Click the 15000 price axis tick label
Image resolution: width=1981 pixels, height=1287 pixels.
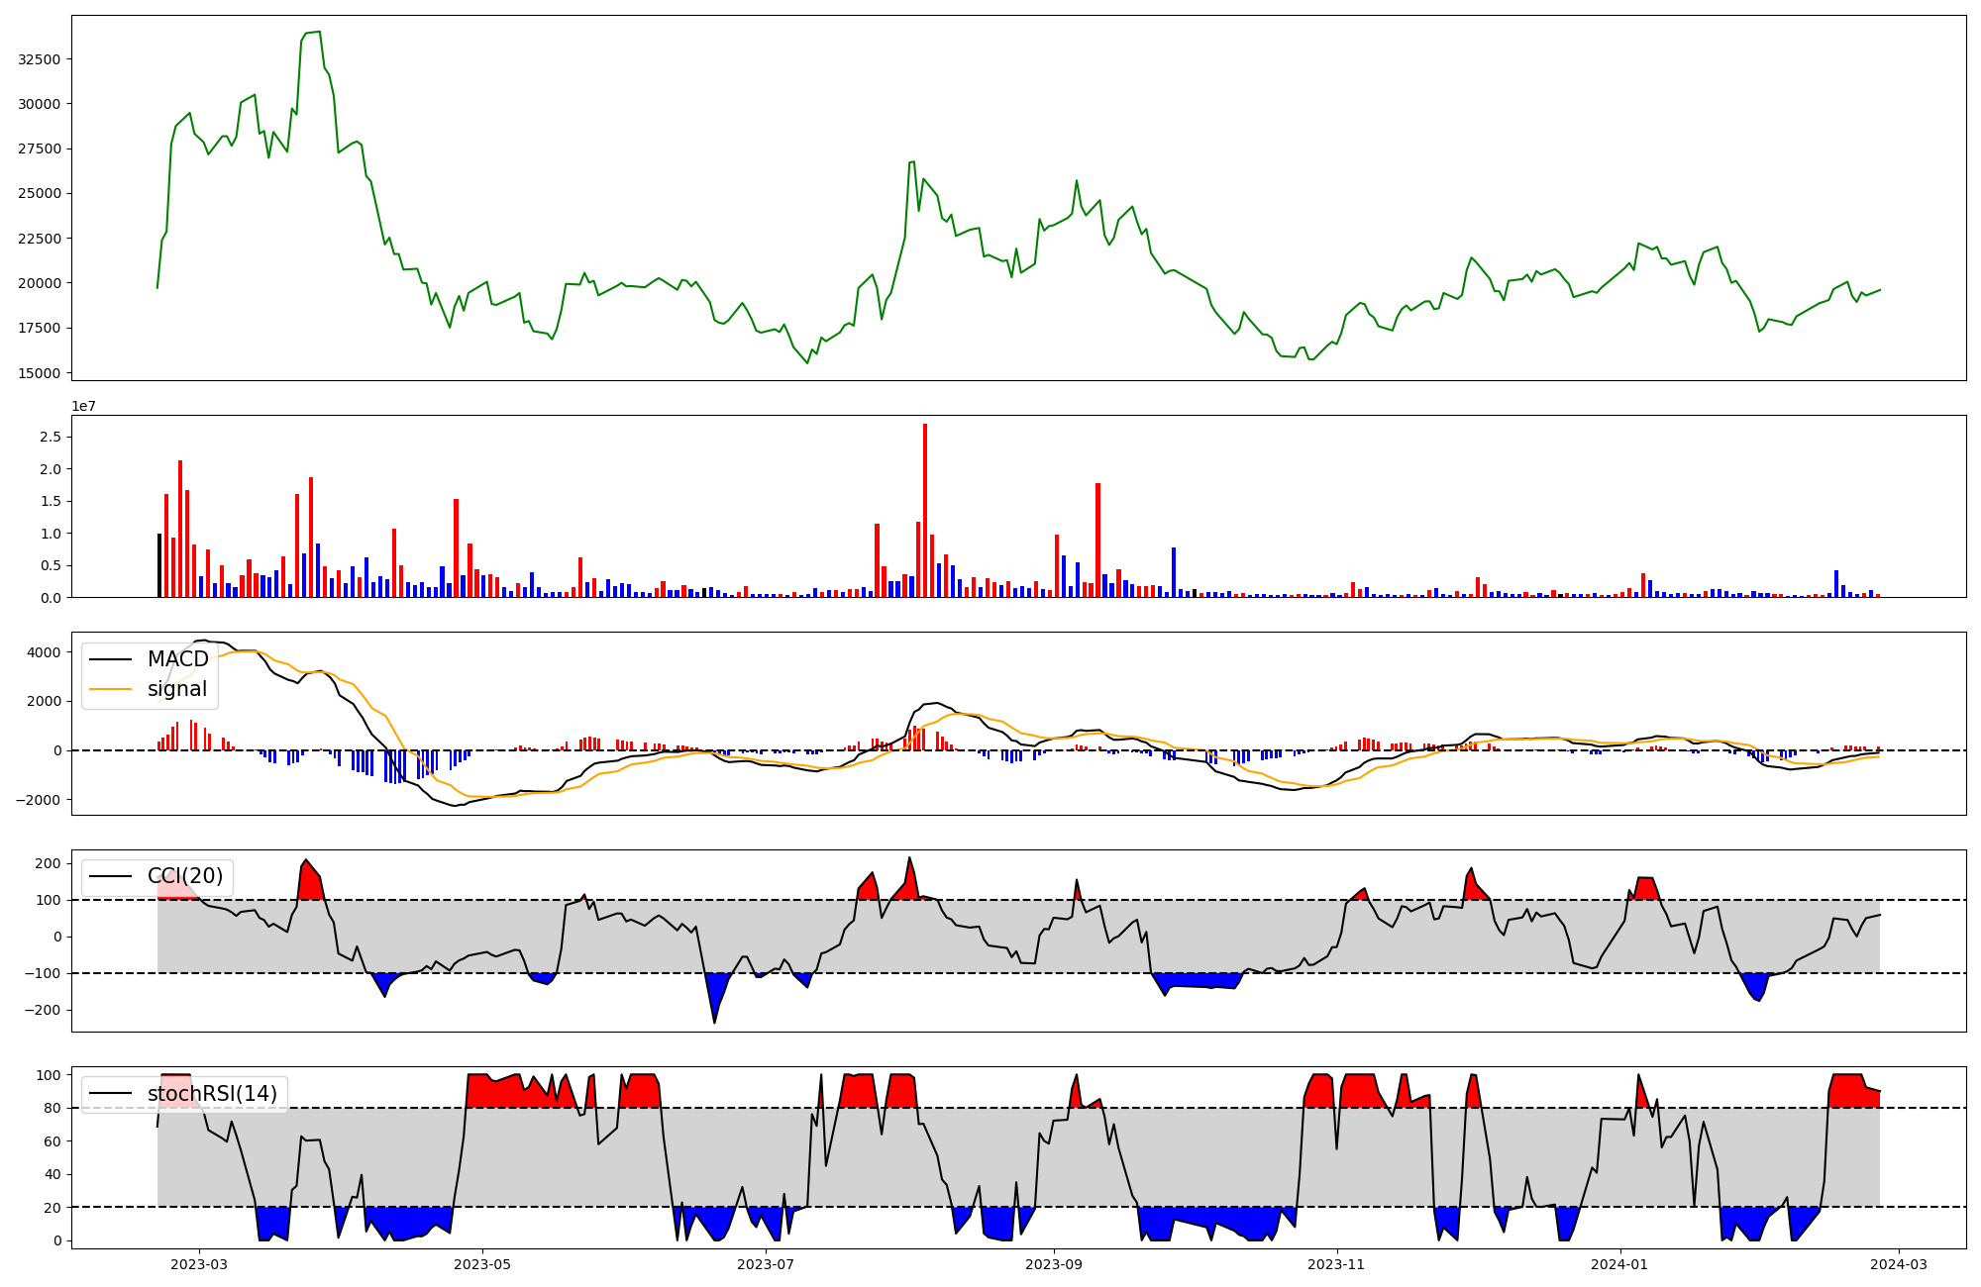(40, 373)
